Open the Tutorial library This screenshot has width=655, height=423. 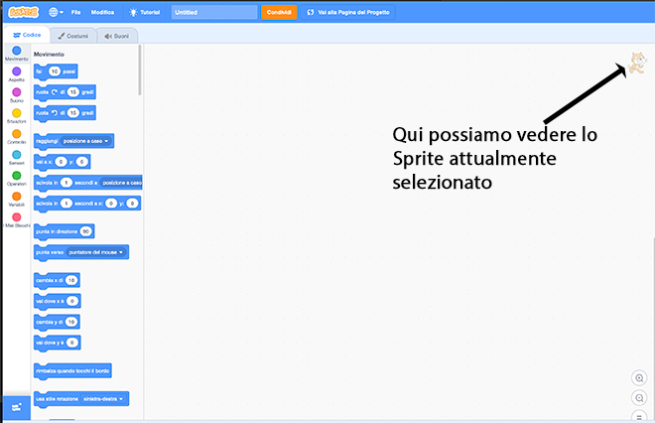click(x=145, y=12)
